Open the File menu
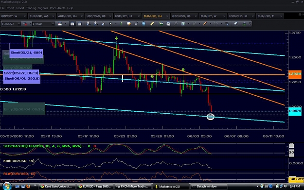The image size is (304, 190). pyautogui.click(x=2, y=8)
